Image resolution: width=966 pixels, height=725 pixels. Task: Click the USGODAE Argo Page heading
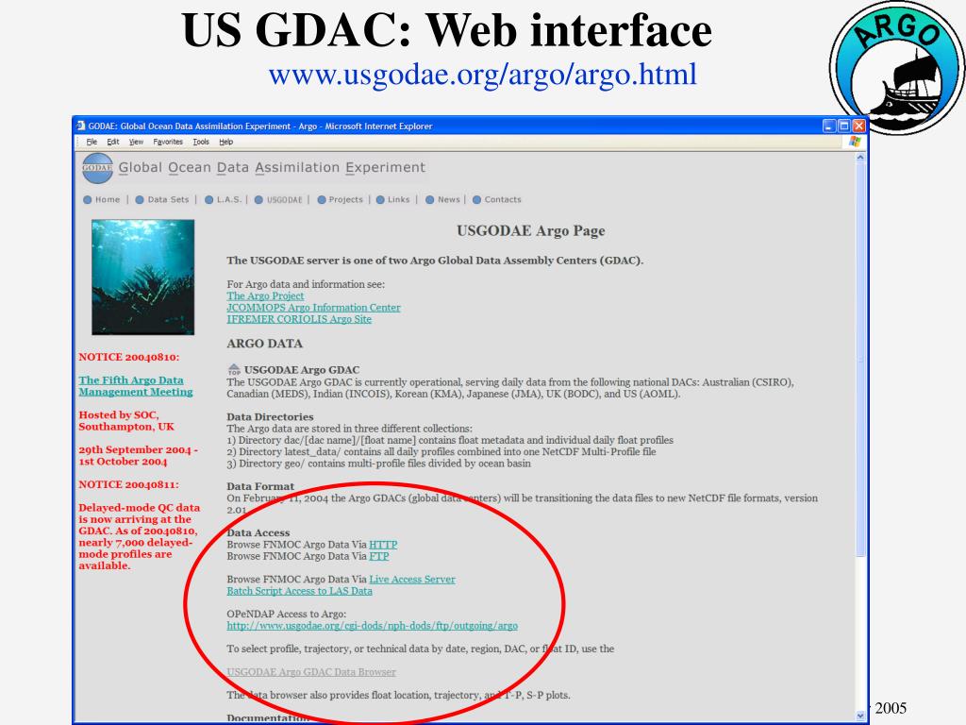530,230
